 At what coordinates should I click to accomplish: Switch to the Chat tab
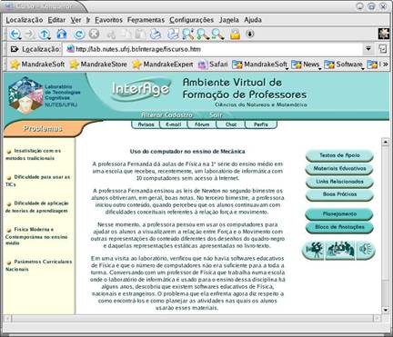pyautogui.click(x=231, y=124)
